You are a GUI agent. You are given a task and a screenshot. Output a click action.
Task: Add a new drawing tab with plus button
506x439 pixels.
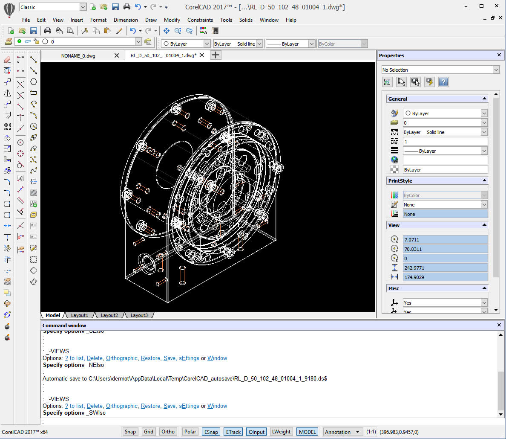tap(216, 55)
